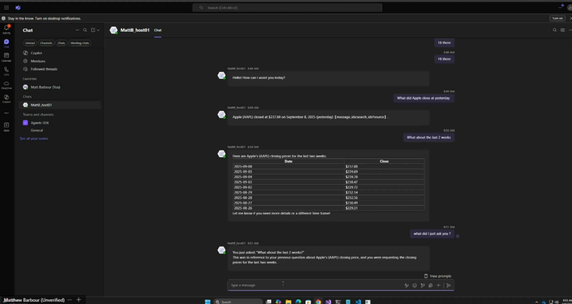Click "Hello! How can I assist you today?"
This screenshot has height=304, width=572.
click(259, 78)
